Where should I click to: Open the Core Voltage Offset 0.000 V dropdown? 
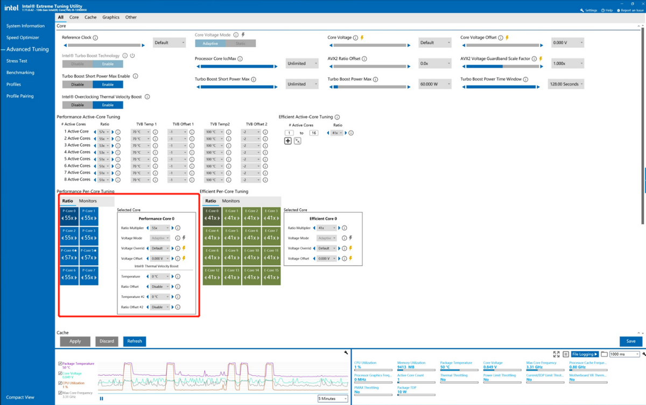point(567,42)
